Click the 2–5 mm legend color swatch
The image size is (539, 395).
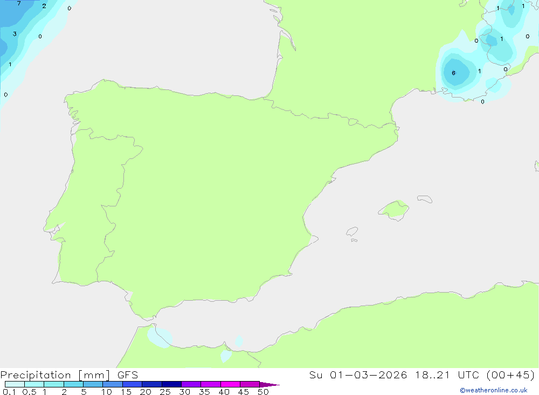tap(73, 384)
